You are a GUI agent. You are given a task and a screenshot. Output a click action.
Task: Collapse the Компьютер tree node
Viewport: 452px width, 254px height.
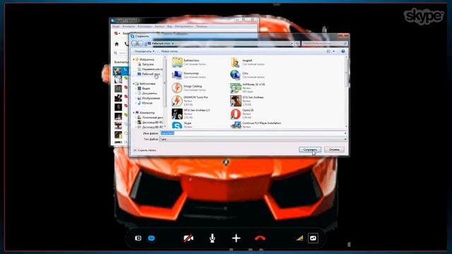pyautogui.click(x=134, y=113)
